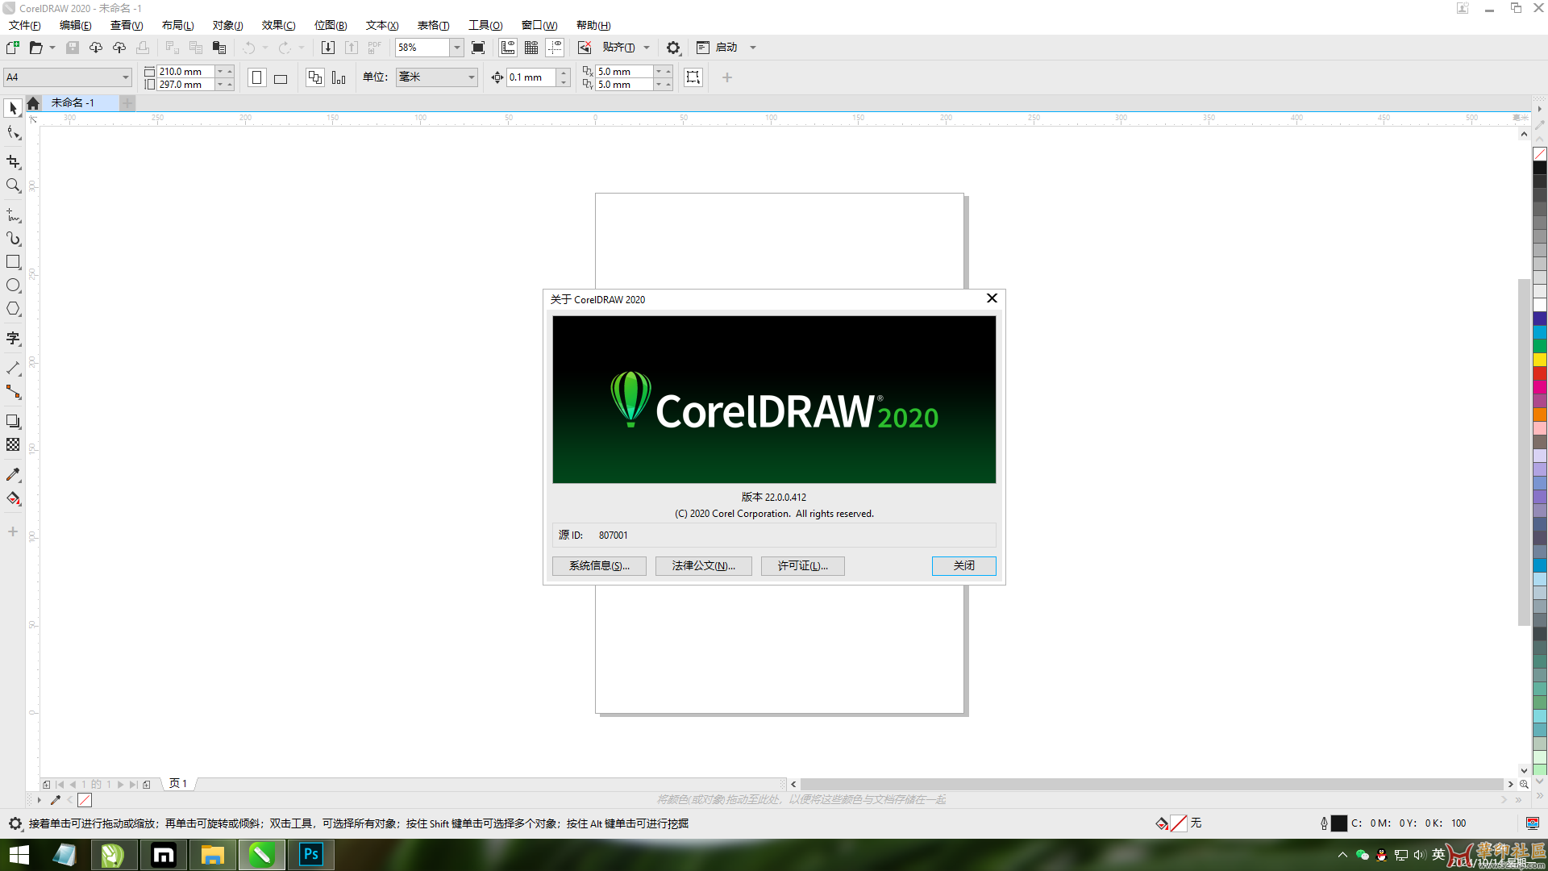Open the Options gear icon

coord(673,48)
